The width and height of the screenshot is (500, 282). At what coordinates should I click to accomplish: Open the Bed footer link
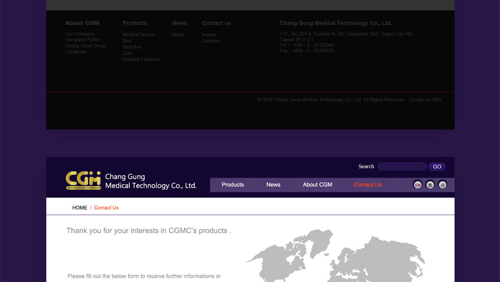127,41
